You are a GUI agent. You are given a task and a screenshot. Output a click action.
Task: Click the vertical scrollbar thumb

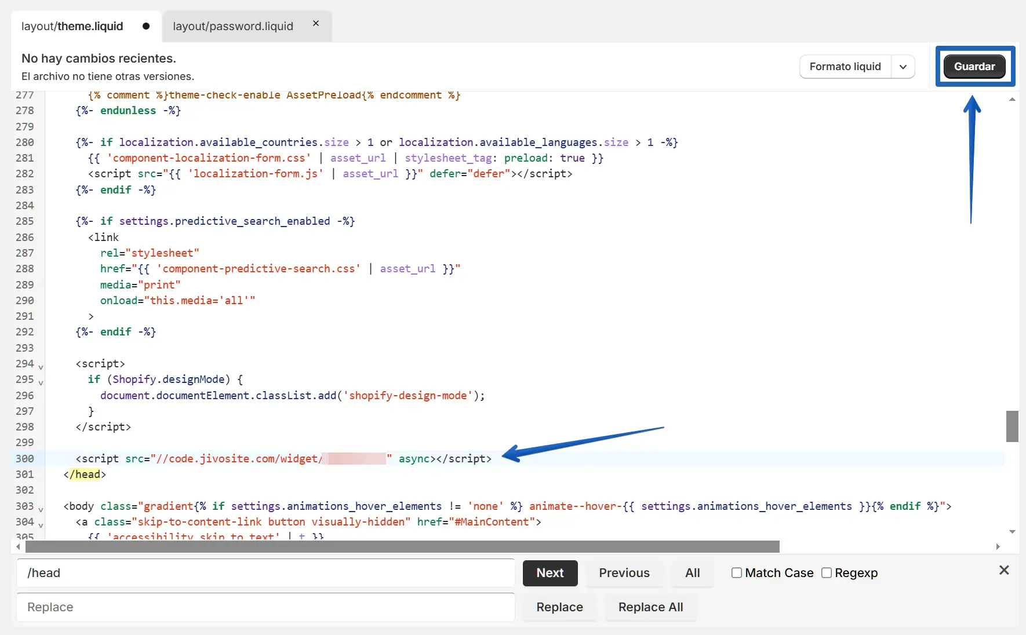coord(1012,426)
